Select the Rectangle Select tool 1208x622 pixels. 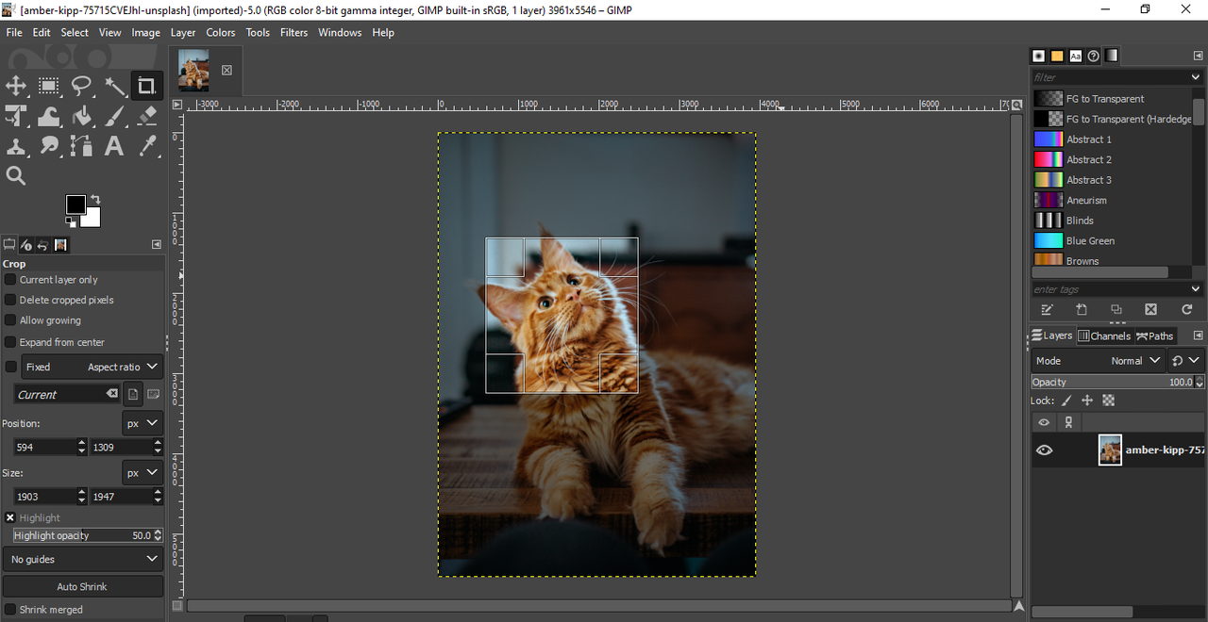coord(49,87)
